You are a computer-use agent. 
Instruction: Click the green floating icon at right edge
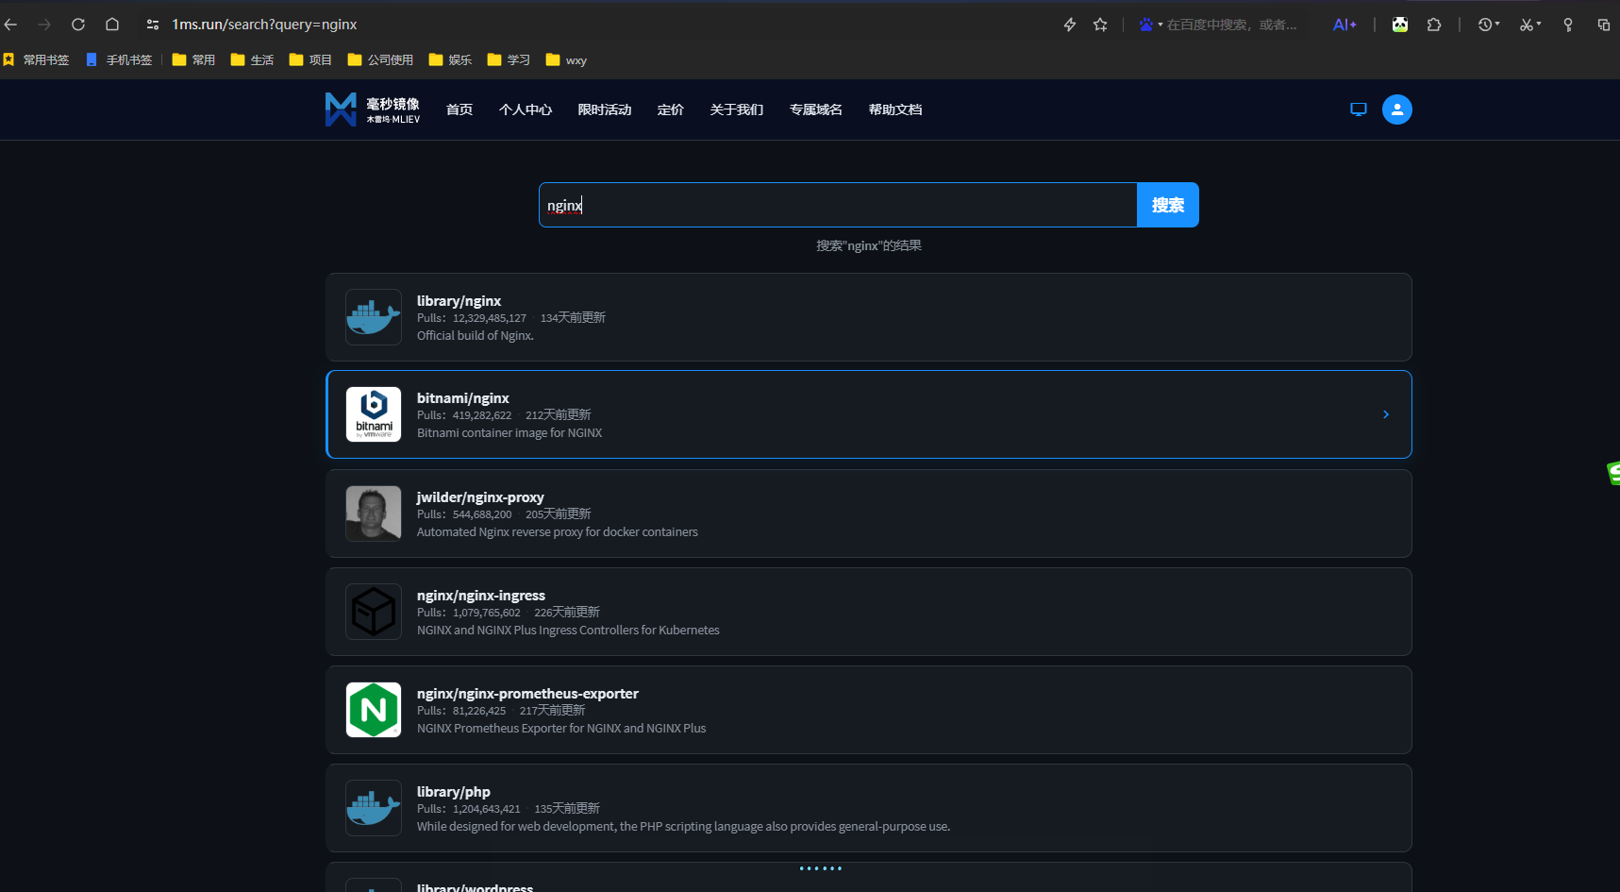coord(1613,473)
